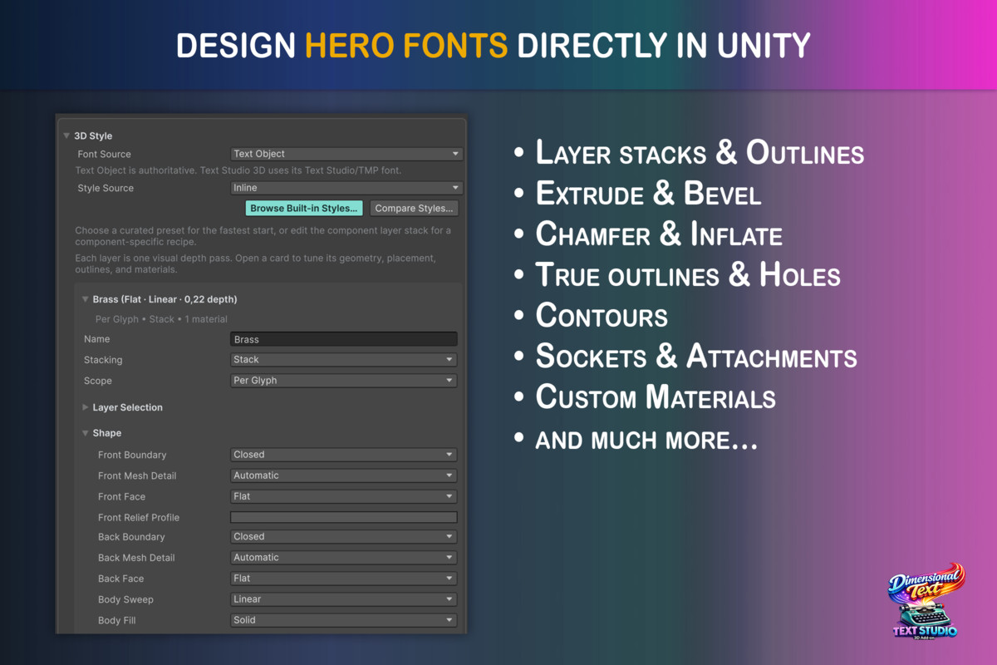
Task: Click 'Extrude & Bevel' bullet text
Action: coord(648,194)
